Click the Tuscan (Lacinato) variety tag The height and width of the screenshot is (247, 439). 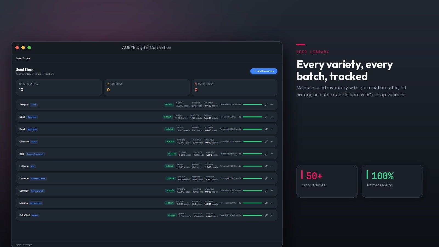(35, 154)
